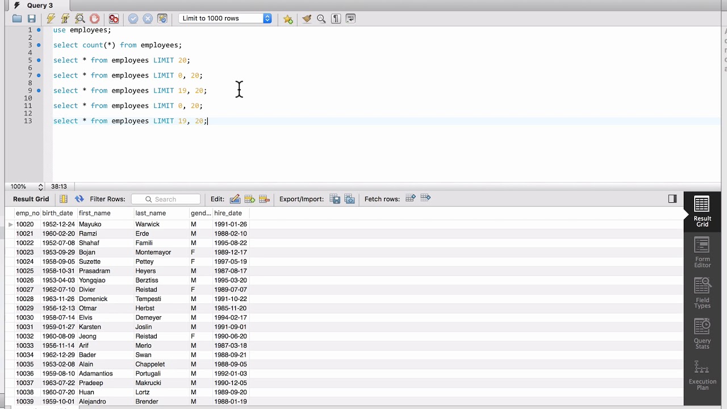Viewport: 727px width, 409px height.
Task: Sort by the emp_no column header
Action: (28, 213)
